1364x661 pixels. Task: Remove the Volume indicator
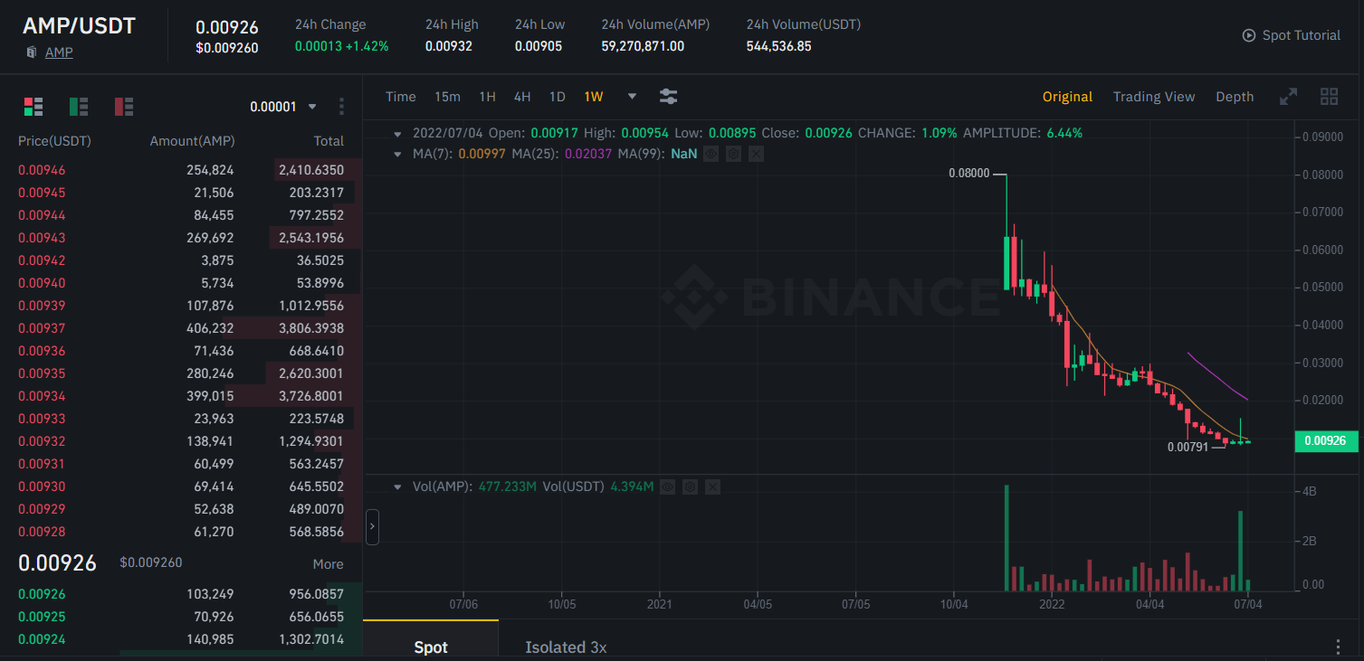(712, 487)
